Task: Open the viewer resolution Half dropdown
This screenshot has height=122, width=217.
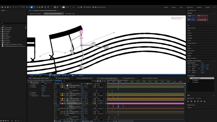Action: click(43, 75)
